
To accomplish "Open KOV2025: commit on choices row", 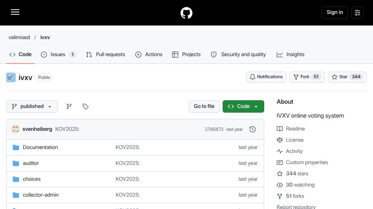I will [x=128, y=179].
